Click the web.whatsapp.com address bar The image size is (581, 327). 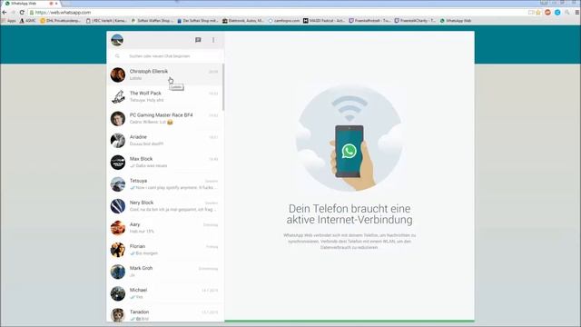278,12
